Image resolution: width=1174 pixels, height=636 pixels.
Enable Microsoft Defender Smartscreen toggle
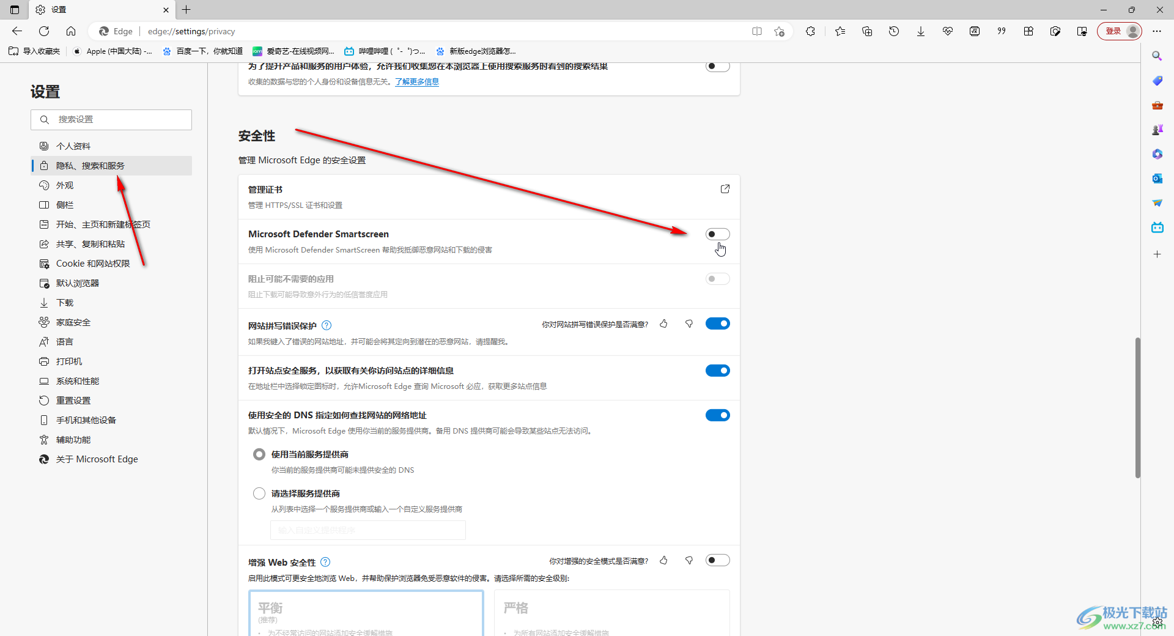coord(717,234)
